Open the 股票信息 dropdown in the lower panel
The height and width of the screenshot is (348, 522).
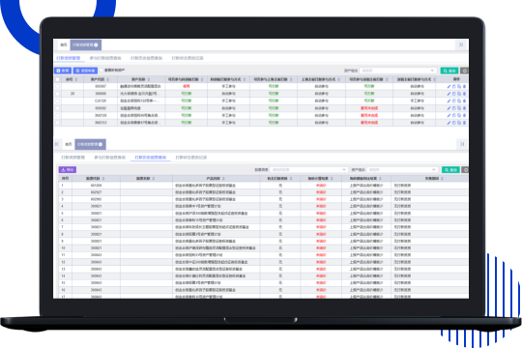point(308,170)
